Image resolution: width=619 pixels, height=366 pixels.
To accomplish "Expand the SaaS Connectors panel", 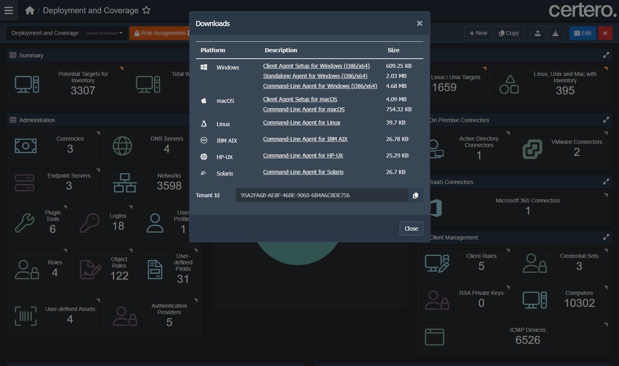I will click(606, 182).
